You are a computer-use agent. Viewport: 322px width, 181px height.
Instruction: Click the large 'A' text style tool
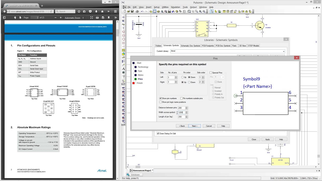(x=124, y=69)
